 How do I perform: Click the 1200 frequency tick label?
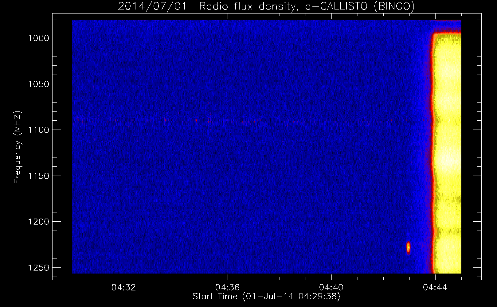(39, 222)
